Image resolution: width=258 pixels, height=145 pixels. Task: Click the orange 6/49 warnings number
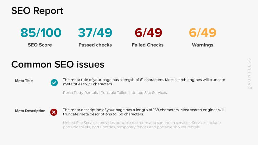pyautogui.click(x=202, y=33)
